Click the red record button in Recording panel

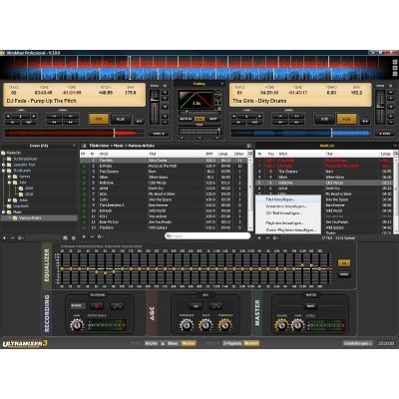click(x=97, y=306)
